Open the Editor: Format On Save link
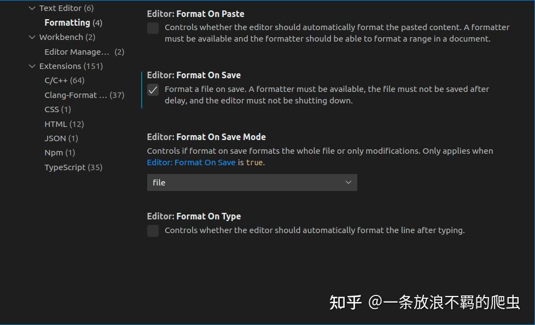The image size is (535, 325). coord(190,162)
